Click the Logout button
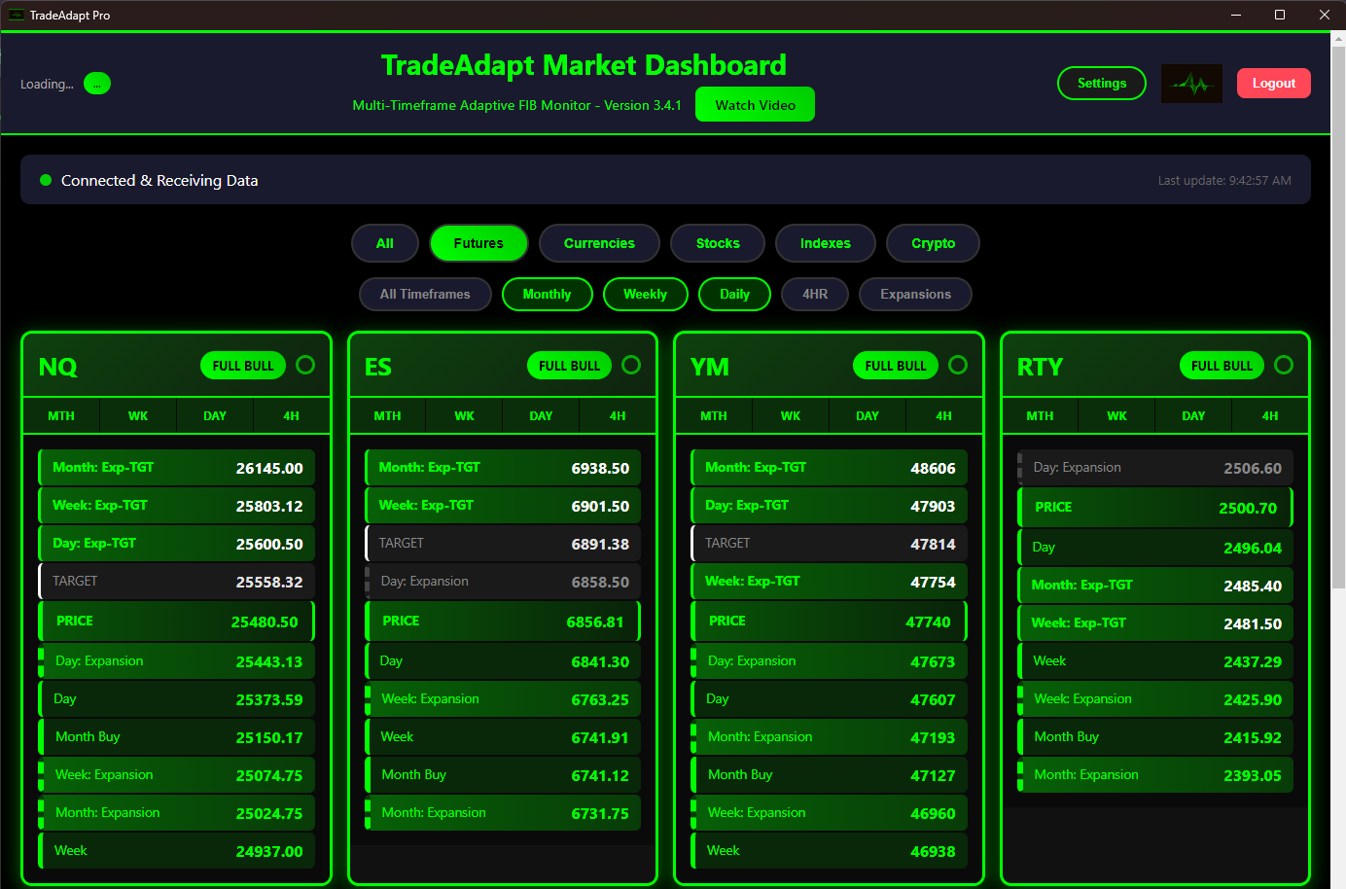Image resolution: width=1346 pixels, height=889 pixels. point(1274,84)
